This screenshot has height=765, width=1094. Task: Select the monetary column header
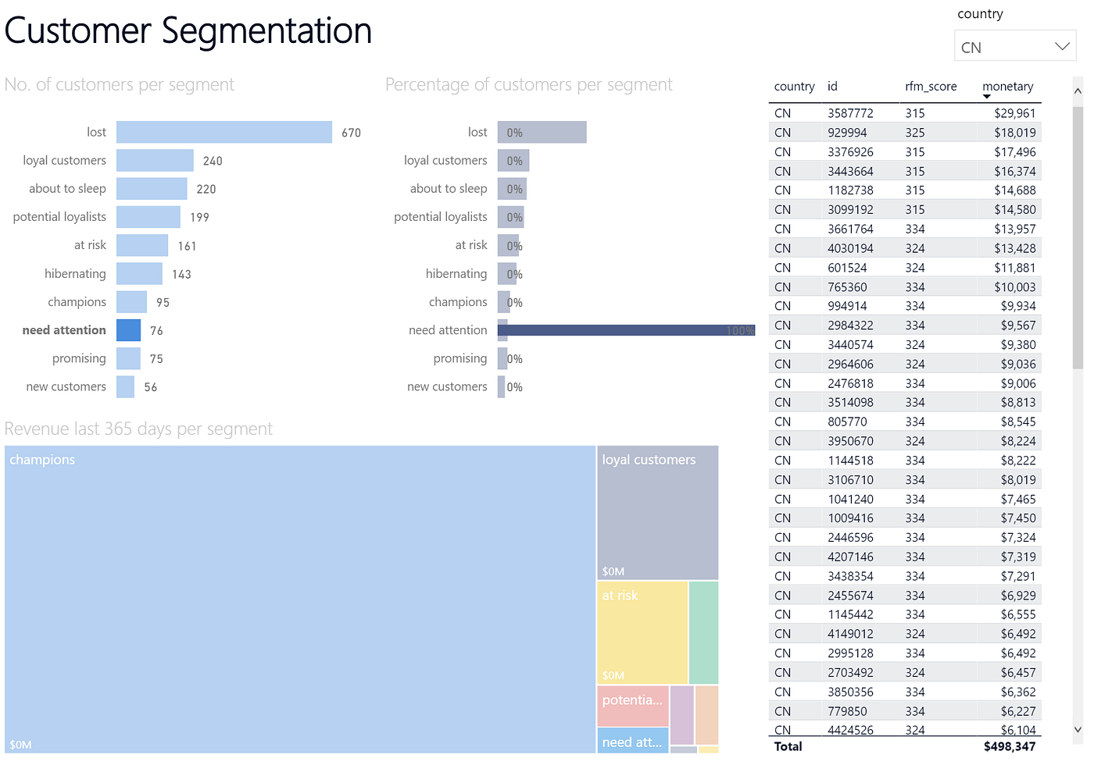click(1007, 87)
